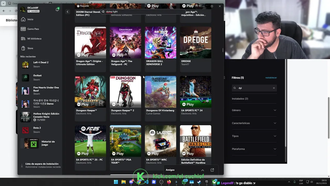Image resolution: width=330 pixels, height=186 pixels.
Task: Open Lista de espera de instalación
Action: (40, 165)
